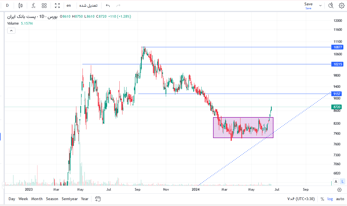Screen dimensions: 347x206
Task: Collapse the indicator legend under Volume
Action: [11, 31]
